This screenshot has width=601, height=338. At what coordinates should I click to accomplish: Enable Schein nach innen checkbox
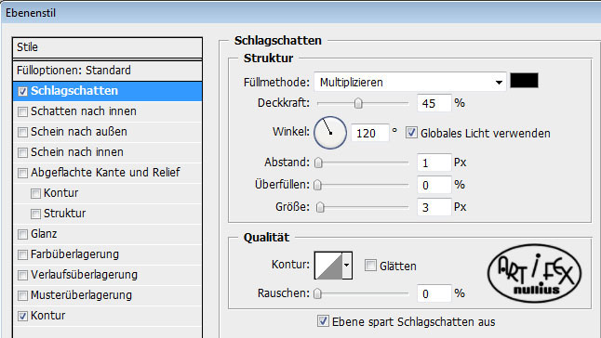point(22,152)
